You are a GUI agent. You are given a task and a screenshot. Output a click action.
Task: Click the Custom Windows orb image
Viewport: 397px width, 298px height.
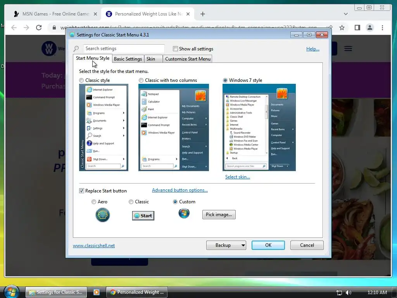[184, 213]
